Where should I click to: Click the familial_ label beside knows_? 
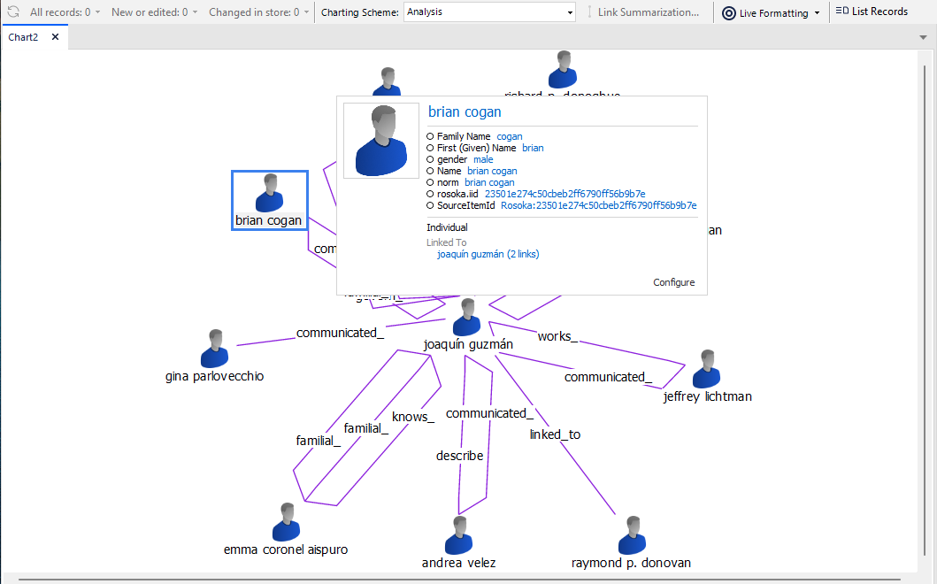point(366,428)
